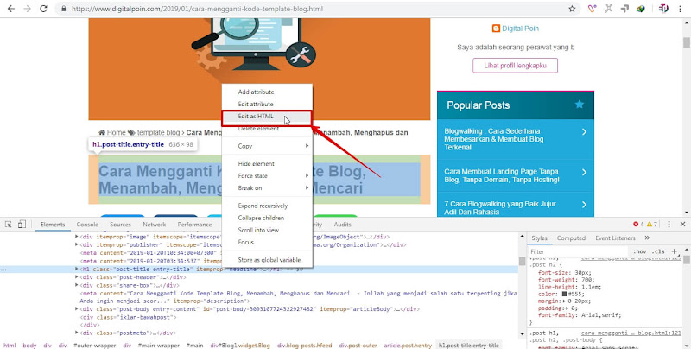This screenshot has width=691, height=349.
Task: Click the #555 color swatch
Action: click(x=566, y=294)
